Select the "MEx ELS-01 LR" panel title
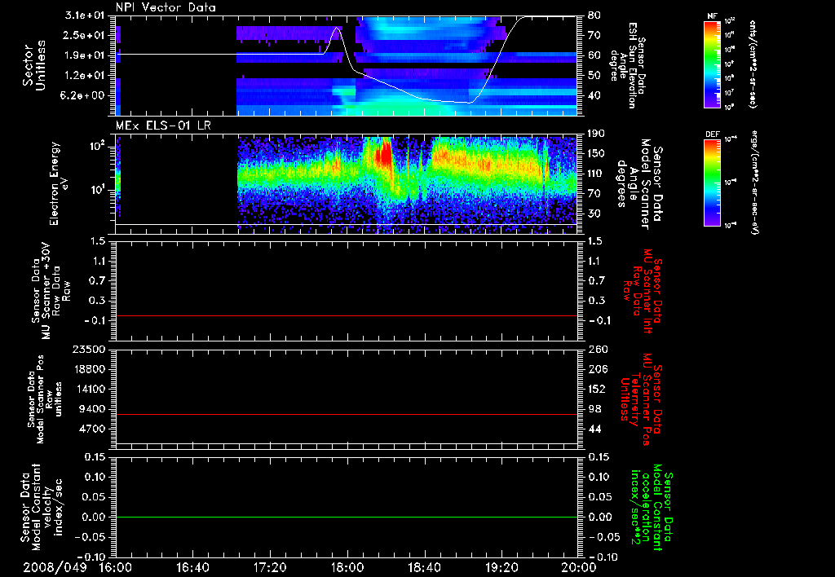Viewport: 835px width, 577px height. click(x=163, y=126)
